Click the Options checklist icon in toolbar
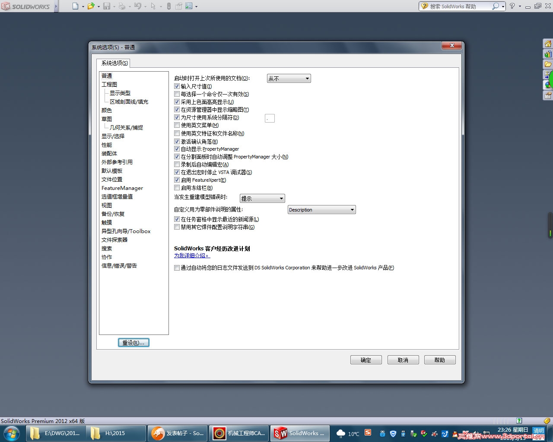 click(189, 6)
